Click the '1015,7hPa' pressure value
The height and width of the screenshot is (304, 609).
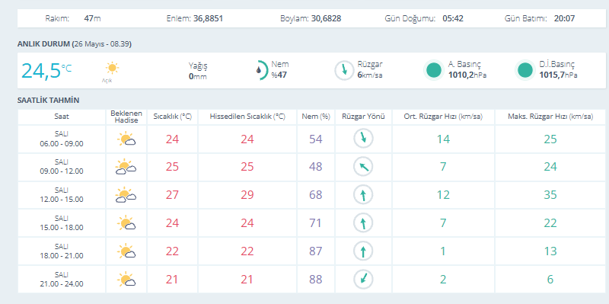point(558,75)
